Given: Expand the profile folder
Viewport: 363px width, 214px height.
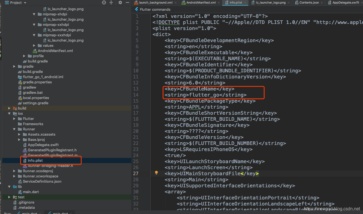Looking at the screenshot, I should pos(24,56).
